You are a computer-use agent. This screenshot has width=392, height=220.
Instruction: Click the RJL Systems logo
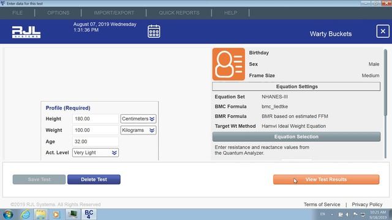26,32
